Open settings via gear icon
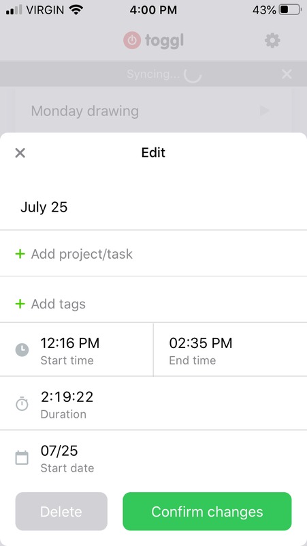307x546 pixels. 272,41
